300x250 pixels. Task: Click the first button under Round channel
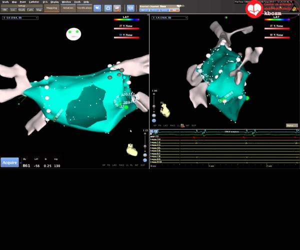144,10
